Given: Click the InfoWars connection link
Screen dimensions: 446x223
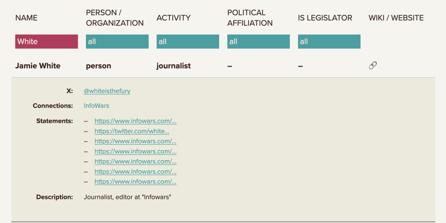Looking at the screenshot, I should (x=96, y=106).
